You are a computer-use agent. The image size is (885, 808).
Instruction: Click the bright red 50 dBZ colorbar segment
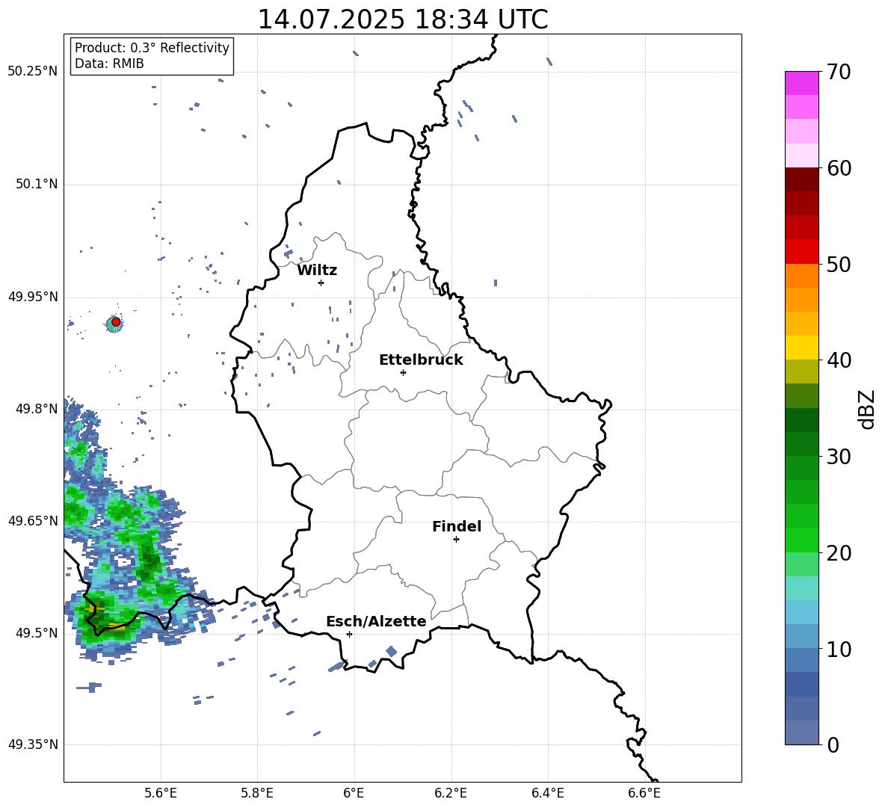point(801,252)
